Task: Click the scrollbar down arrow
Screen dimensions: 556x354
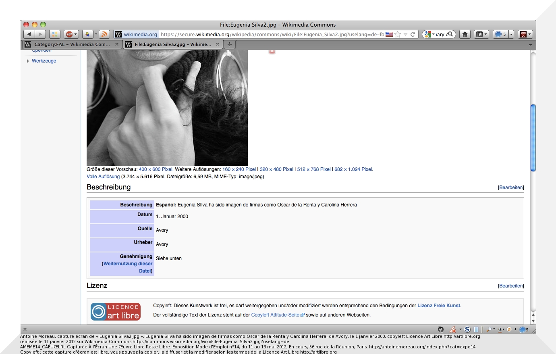Action: 533,321
